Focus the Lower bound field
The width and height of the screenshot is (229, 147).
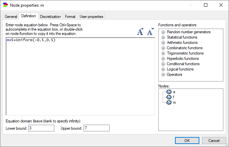[x=41, y=128]
